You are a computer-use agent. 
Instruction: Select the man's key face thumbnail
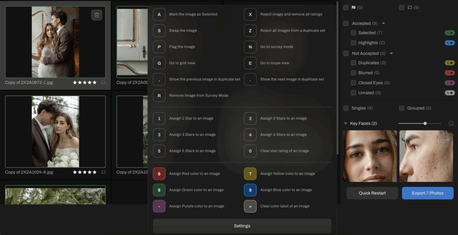pos(426,156)
